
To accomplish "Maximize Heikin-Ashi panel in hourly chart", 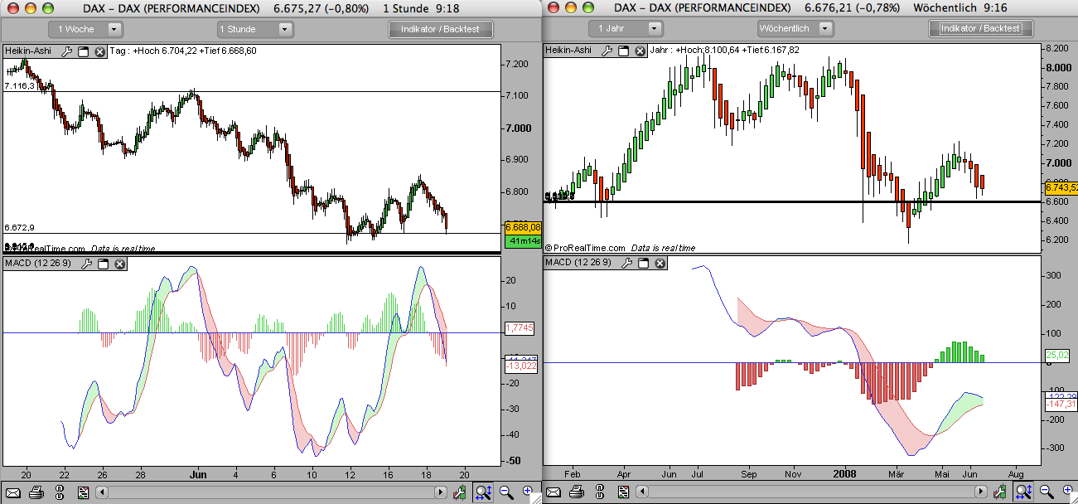I will [x=83, y=51].
